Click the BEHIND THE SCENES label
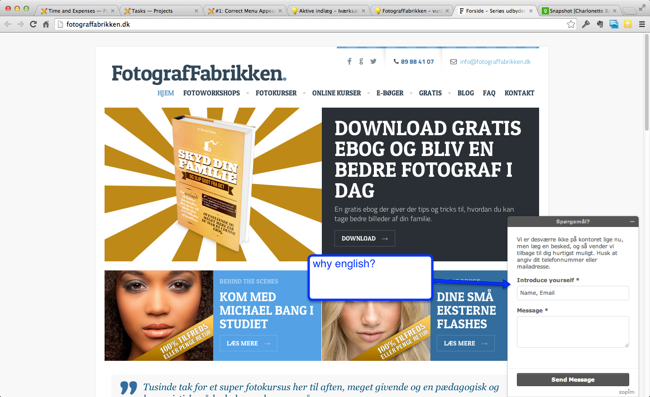This screenshot has width=650, height=397. click(x=249, y=281)
